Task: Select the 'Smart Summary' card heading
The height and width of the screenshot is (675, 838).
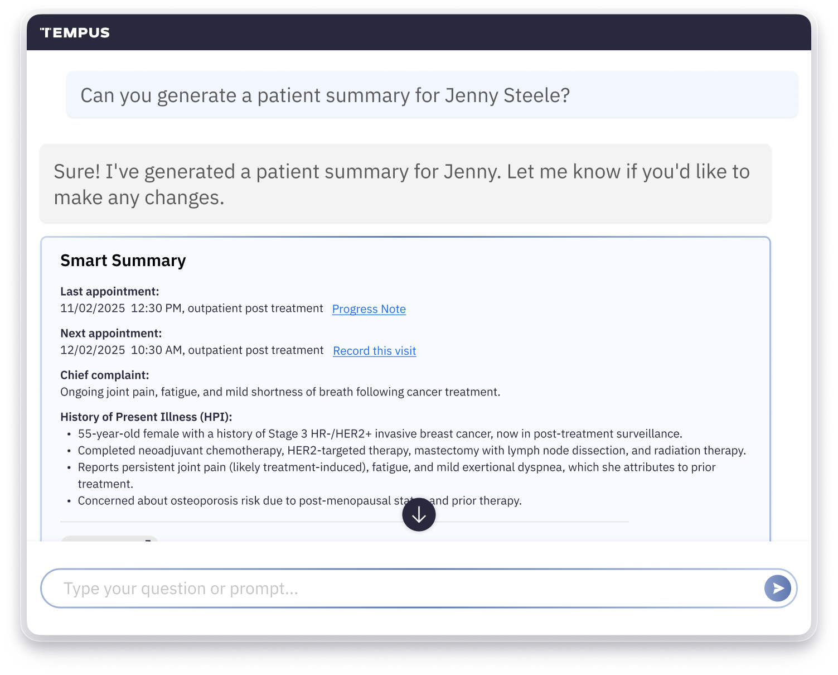Action: click(x=123, y=261)
